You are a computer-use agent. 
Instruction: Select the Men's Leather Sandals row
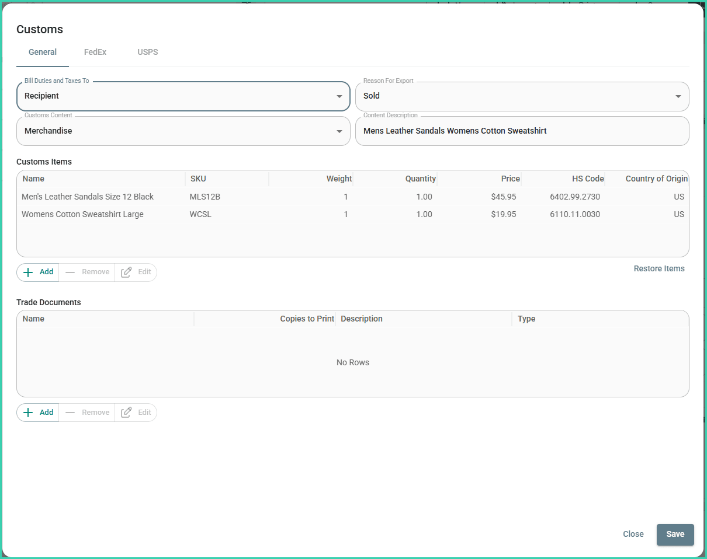point(88,197)
